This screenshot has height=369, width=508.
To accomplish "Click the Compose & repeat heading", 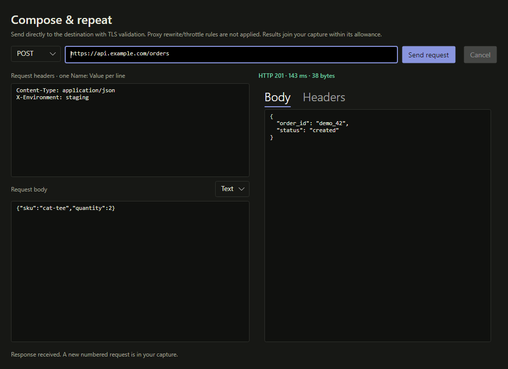I will (x=62, y=20).
